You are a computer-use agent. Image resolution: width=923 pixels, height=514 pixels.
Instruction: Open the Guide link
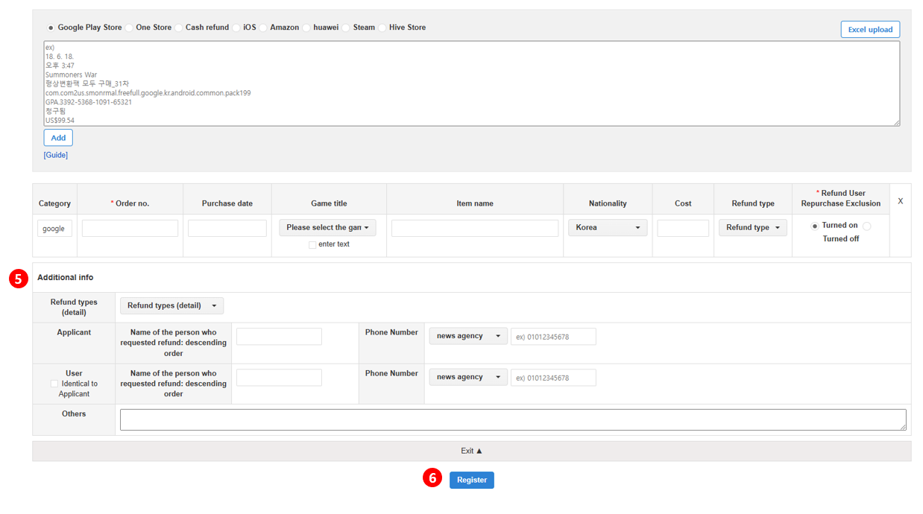(x=55, y=154)
